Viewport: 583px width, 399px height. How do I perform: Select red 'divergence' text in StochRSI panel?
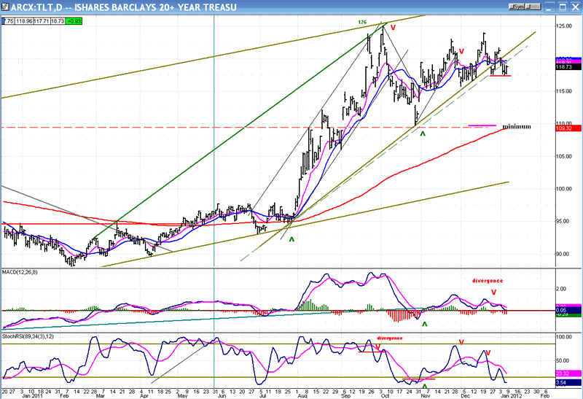click(391, 338)
